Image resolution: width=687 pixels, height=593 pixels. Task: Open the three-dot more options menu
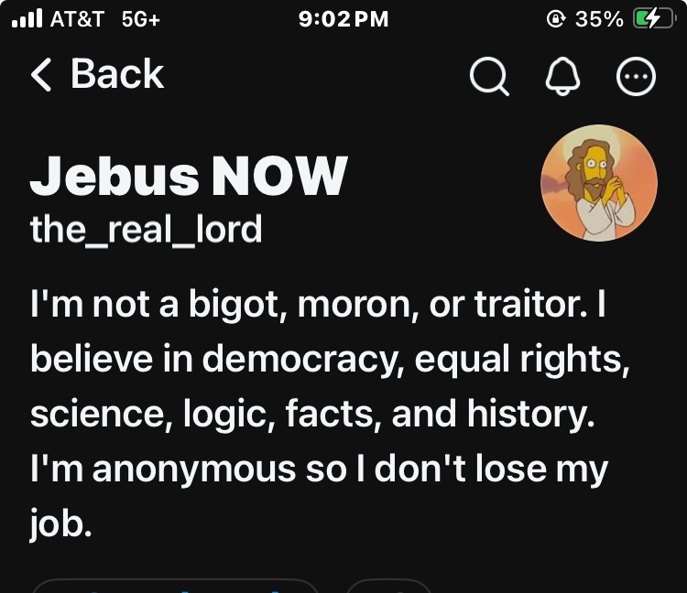(x=637, y=76)
